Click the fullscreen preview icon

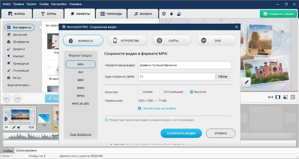(x=293, y=97)
